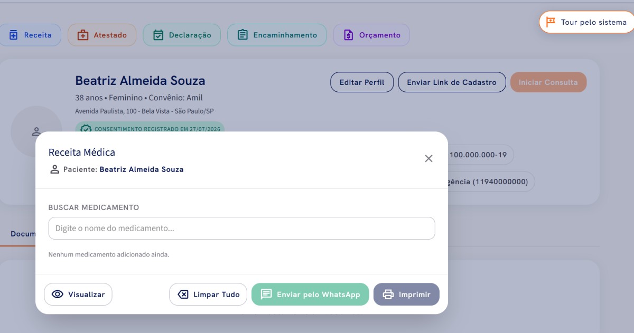The height and width of the screenshot is (333, 634).
Task: Click the patient person icon in dialog
Action: (x=54, y=169)
